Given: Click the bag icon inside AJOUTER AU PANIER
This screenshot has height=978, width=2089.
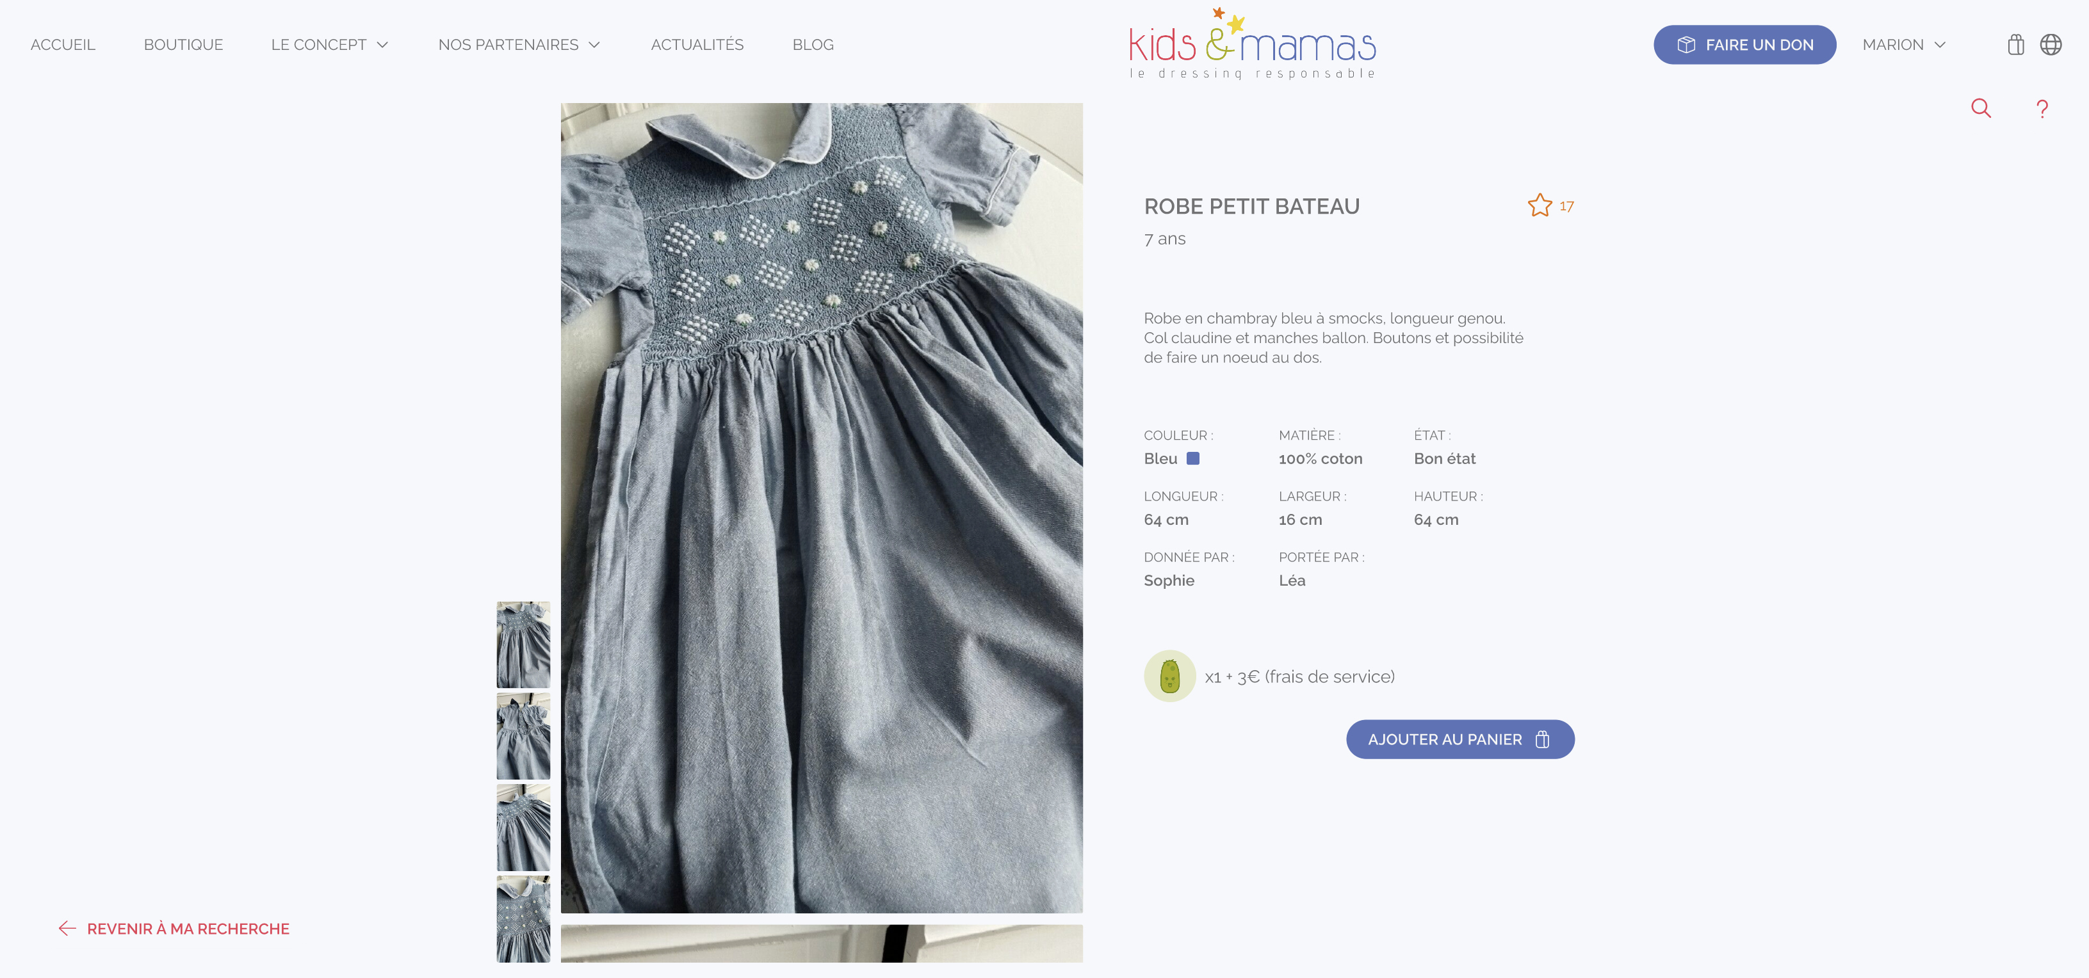Looking at the screenshot, I should [1541, 739].
